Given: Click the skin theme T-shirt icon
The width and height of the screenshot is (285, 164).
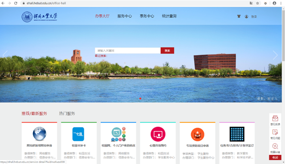Looking at the screenshot, I should (x=239, y=16).
